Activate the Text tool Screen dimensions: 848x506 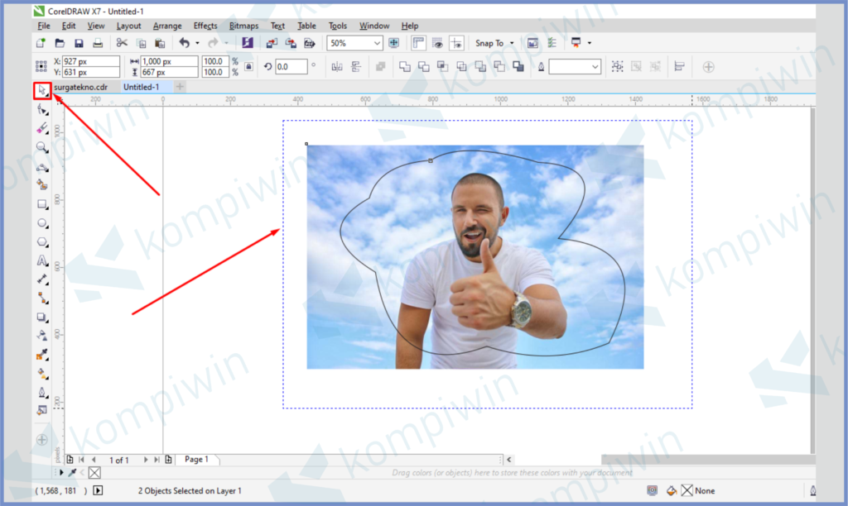[42, 260]
